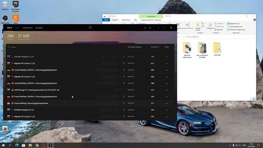Click Обратить выделение in Explorer ribbon
Screen dimensions: 263x148
(x=236, y=30)
